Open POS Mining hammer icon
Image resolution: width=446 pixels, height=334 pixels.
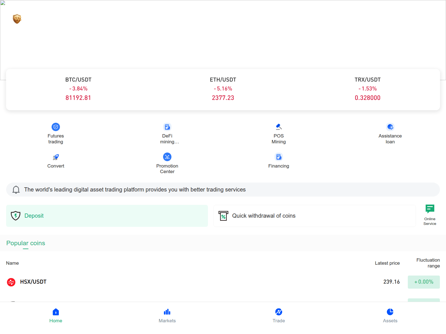tap(279, 127)
